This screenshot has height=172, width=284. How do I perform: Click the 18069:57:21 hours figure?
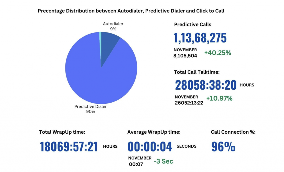tap(68, 146)
